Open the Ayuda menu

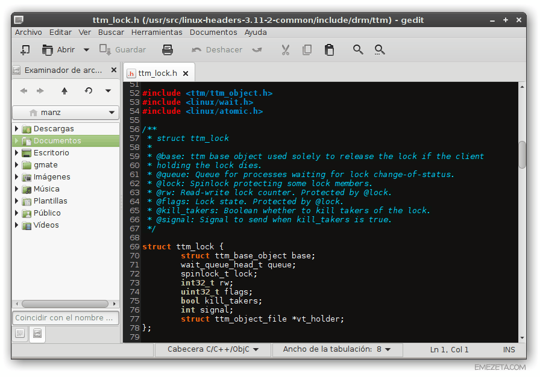(256, 33)
